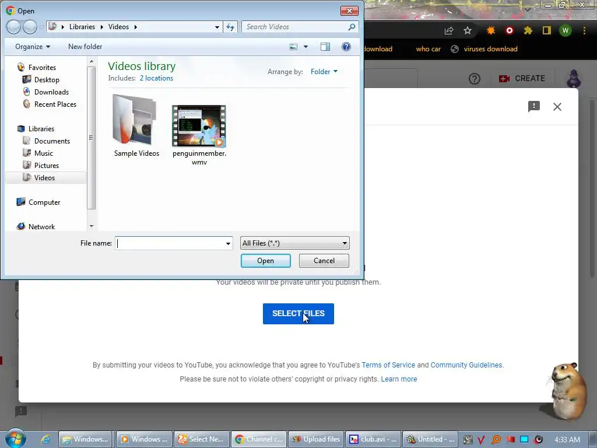
Task: Click the Chrome bookmark star icon
Action: (x=468, y=30)
